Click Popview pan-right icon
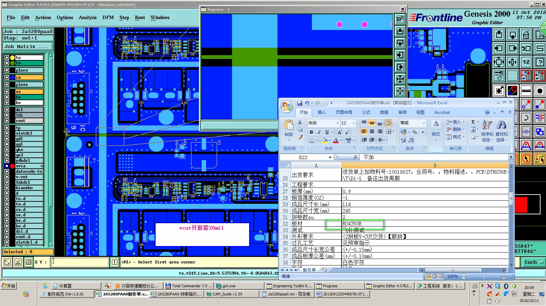Image resolution: width=546 pixels, height=306 pixels. tap(400, 67)
